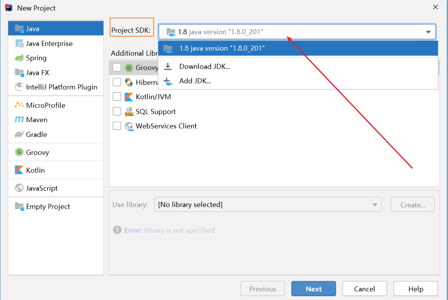Click the Groovy library icon in list
This screenshot has width=448, height=300.
click(x=129, y=68)
